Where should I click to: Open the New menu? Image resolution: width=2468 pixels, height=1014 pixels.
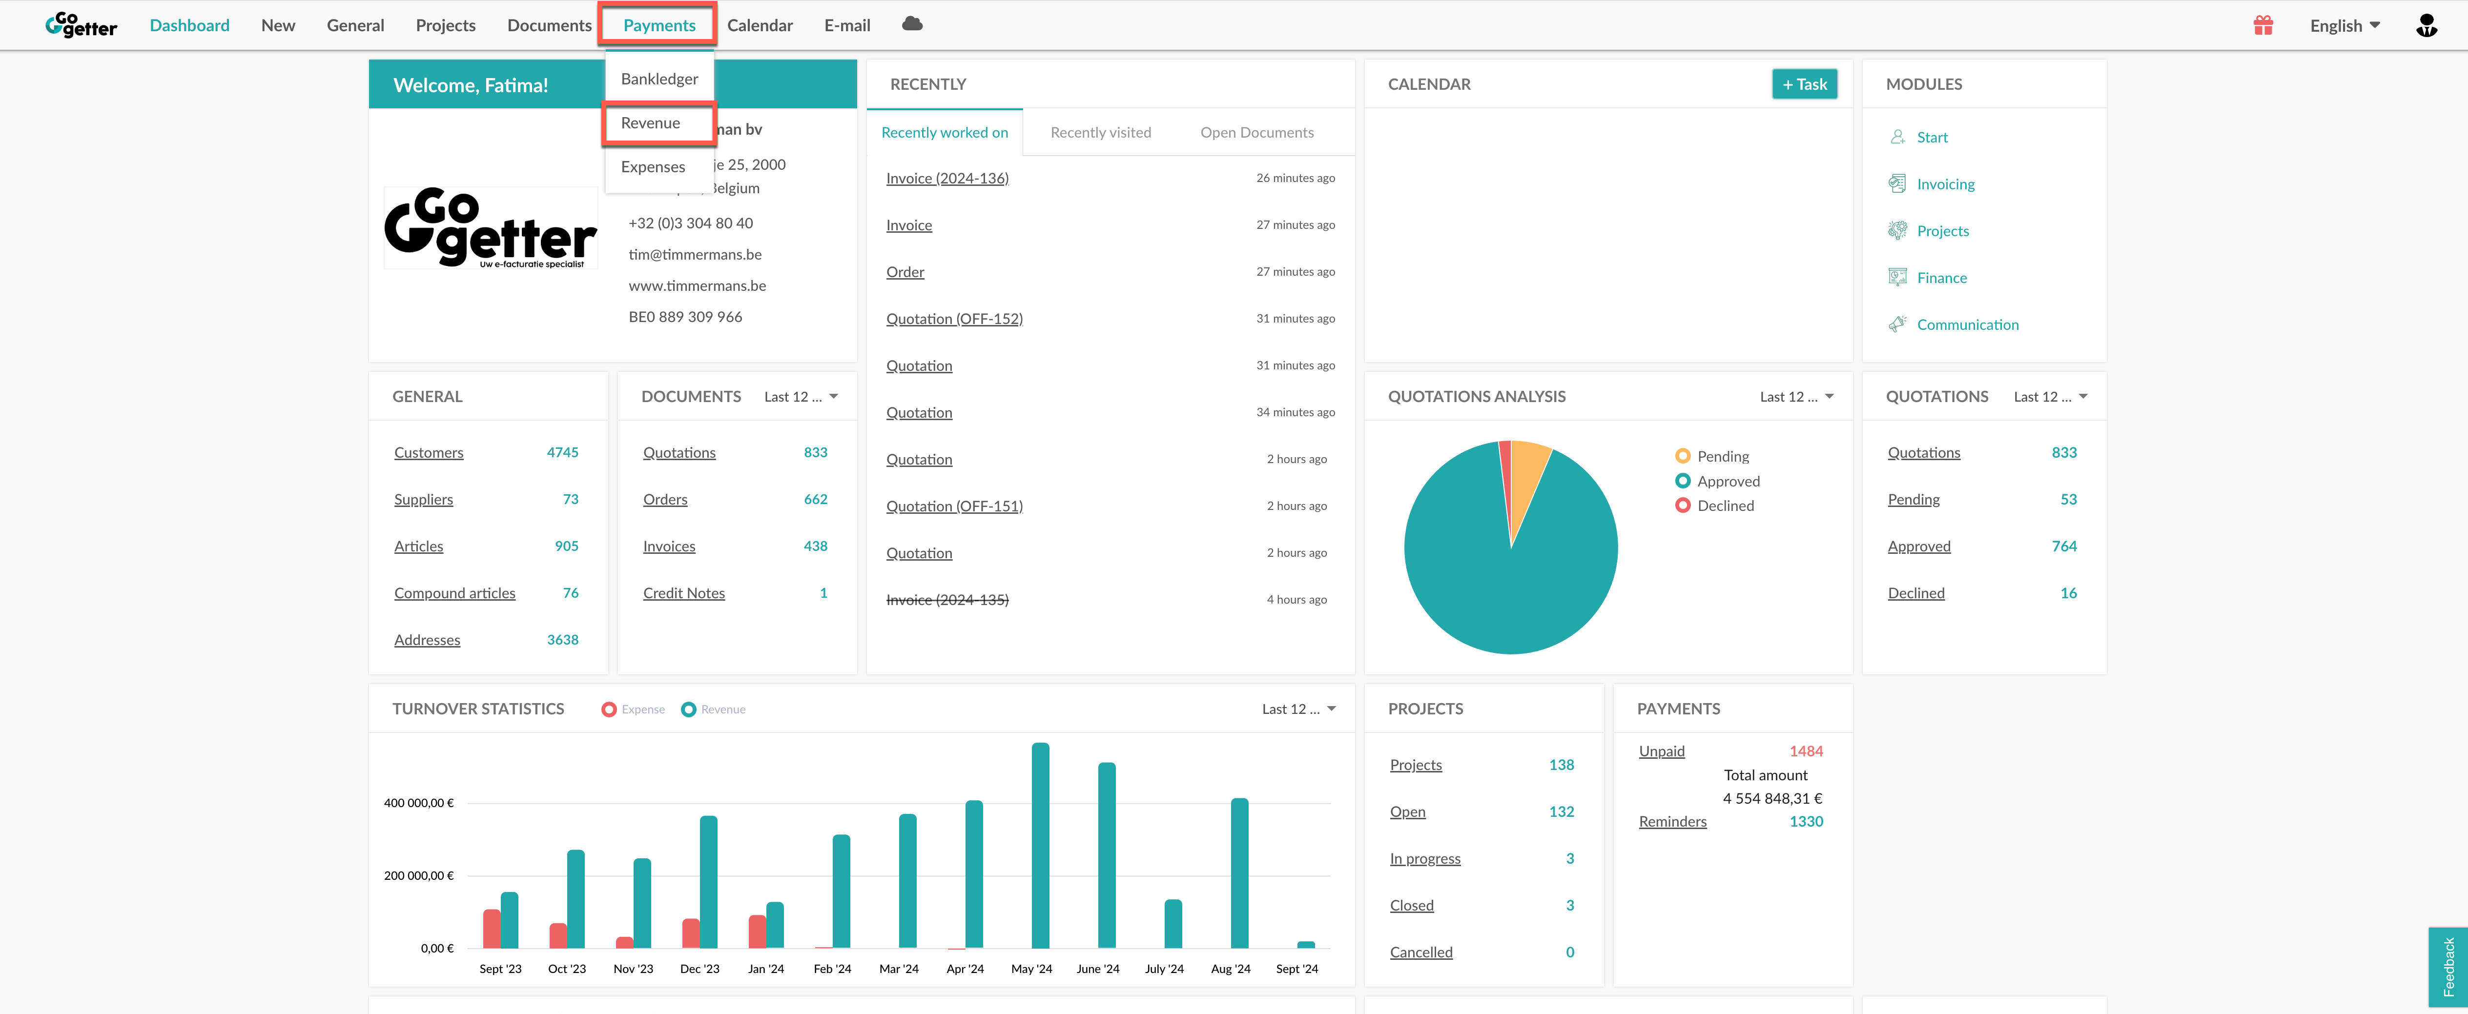coord(278,26)
